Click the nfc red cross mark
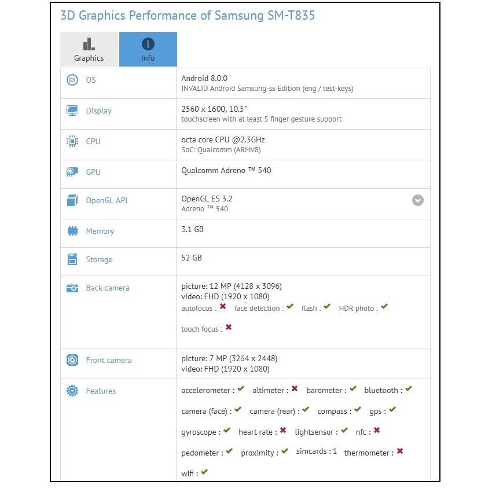 click(377, 430)
